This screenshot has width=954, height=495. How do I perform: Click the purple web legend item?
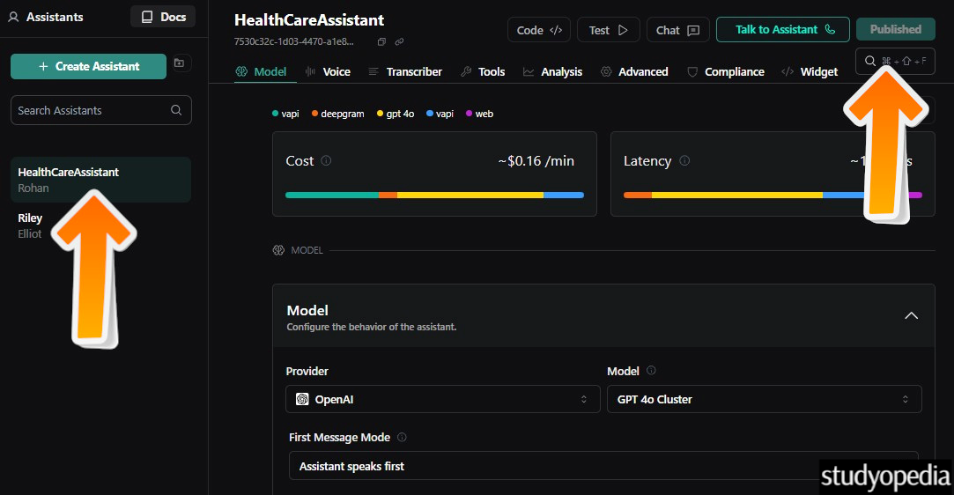click(479, 114)
